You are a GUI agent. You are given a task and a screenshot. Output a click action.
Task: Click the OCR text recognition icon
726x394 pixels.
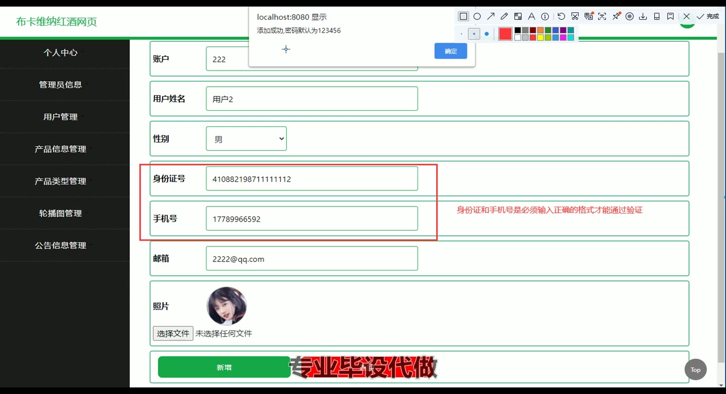pyautogui.click(x=602, y=16)
